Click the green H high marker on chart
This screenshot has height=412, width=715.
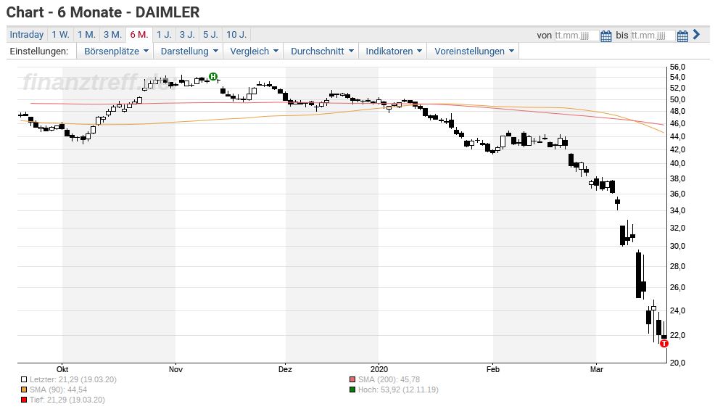213,77
